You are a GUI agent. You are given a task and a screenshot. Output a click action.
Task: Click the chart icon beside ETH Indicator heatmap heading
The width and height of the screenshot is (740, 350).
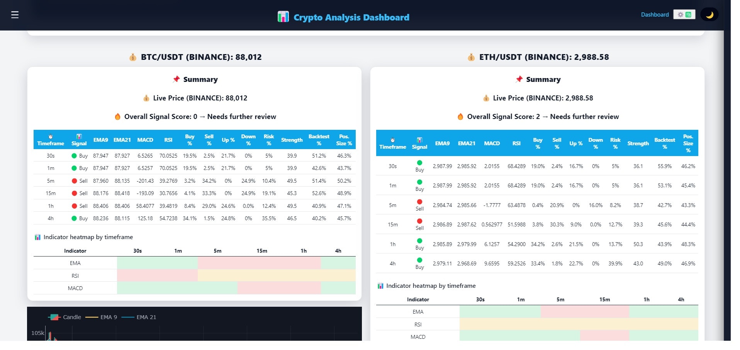click(x=380, y=286)
